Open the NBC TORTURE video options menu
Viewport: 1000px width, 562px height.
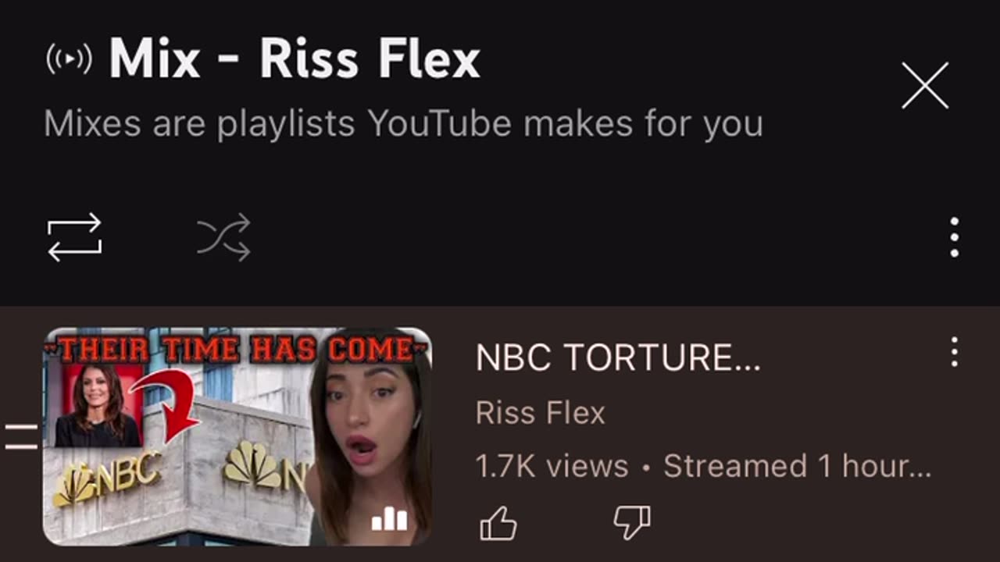click(x=954, y=353)
